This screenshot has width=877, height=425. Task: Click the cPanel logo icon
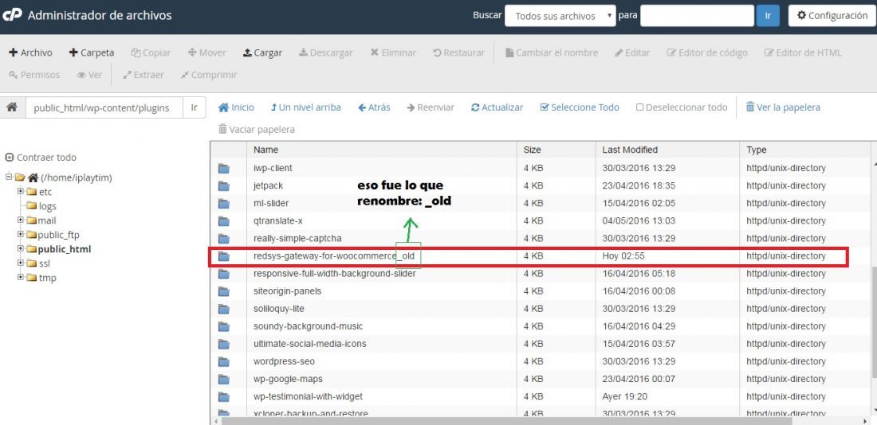point(12,15)
